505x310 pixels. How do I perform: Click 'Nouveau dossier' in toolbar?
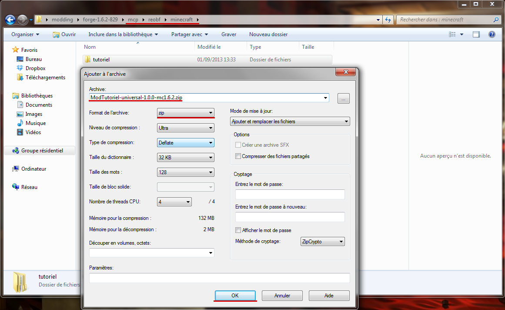(x=268, y=34)
